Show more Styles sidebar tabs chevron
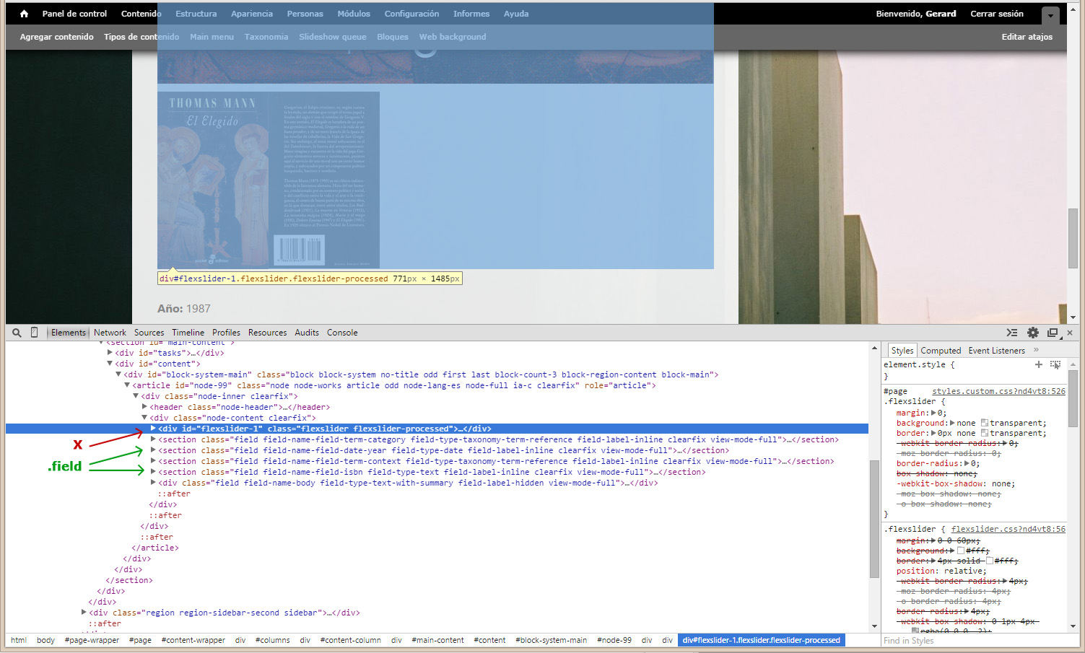This screenshot has width=1085, height=653. 1036,350
